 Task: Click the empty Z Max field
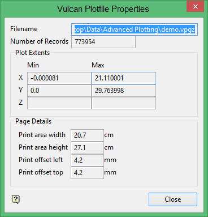pyautogui.click(x=124, y=103)
